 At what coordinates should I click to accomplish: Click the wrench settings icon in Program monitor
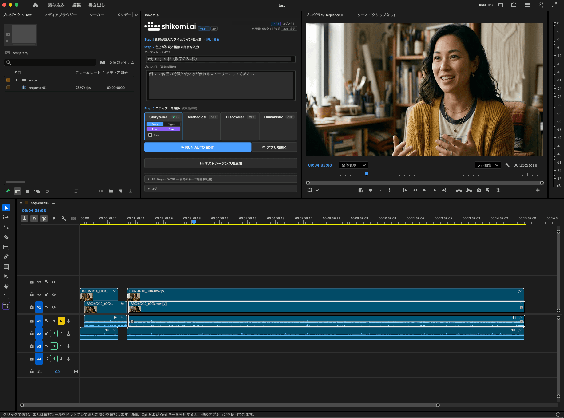[x=507, y=165]
